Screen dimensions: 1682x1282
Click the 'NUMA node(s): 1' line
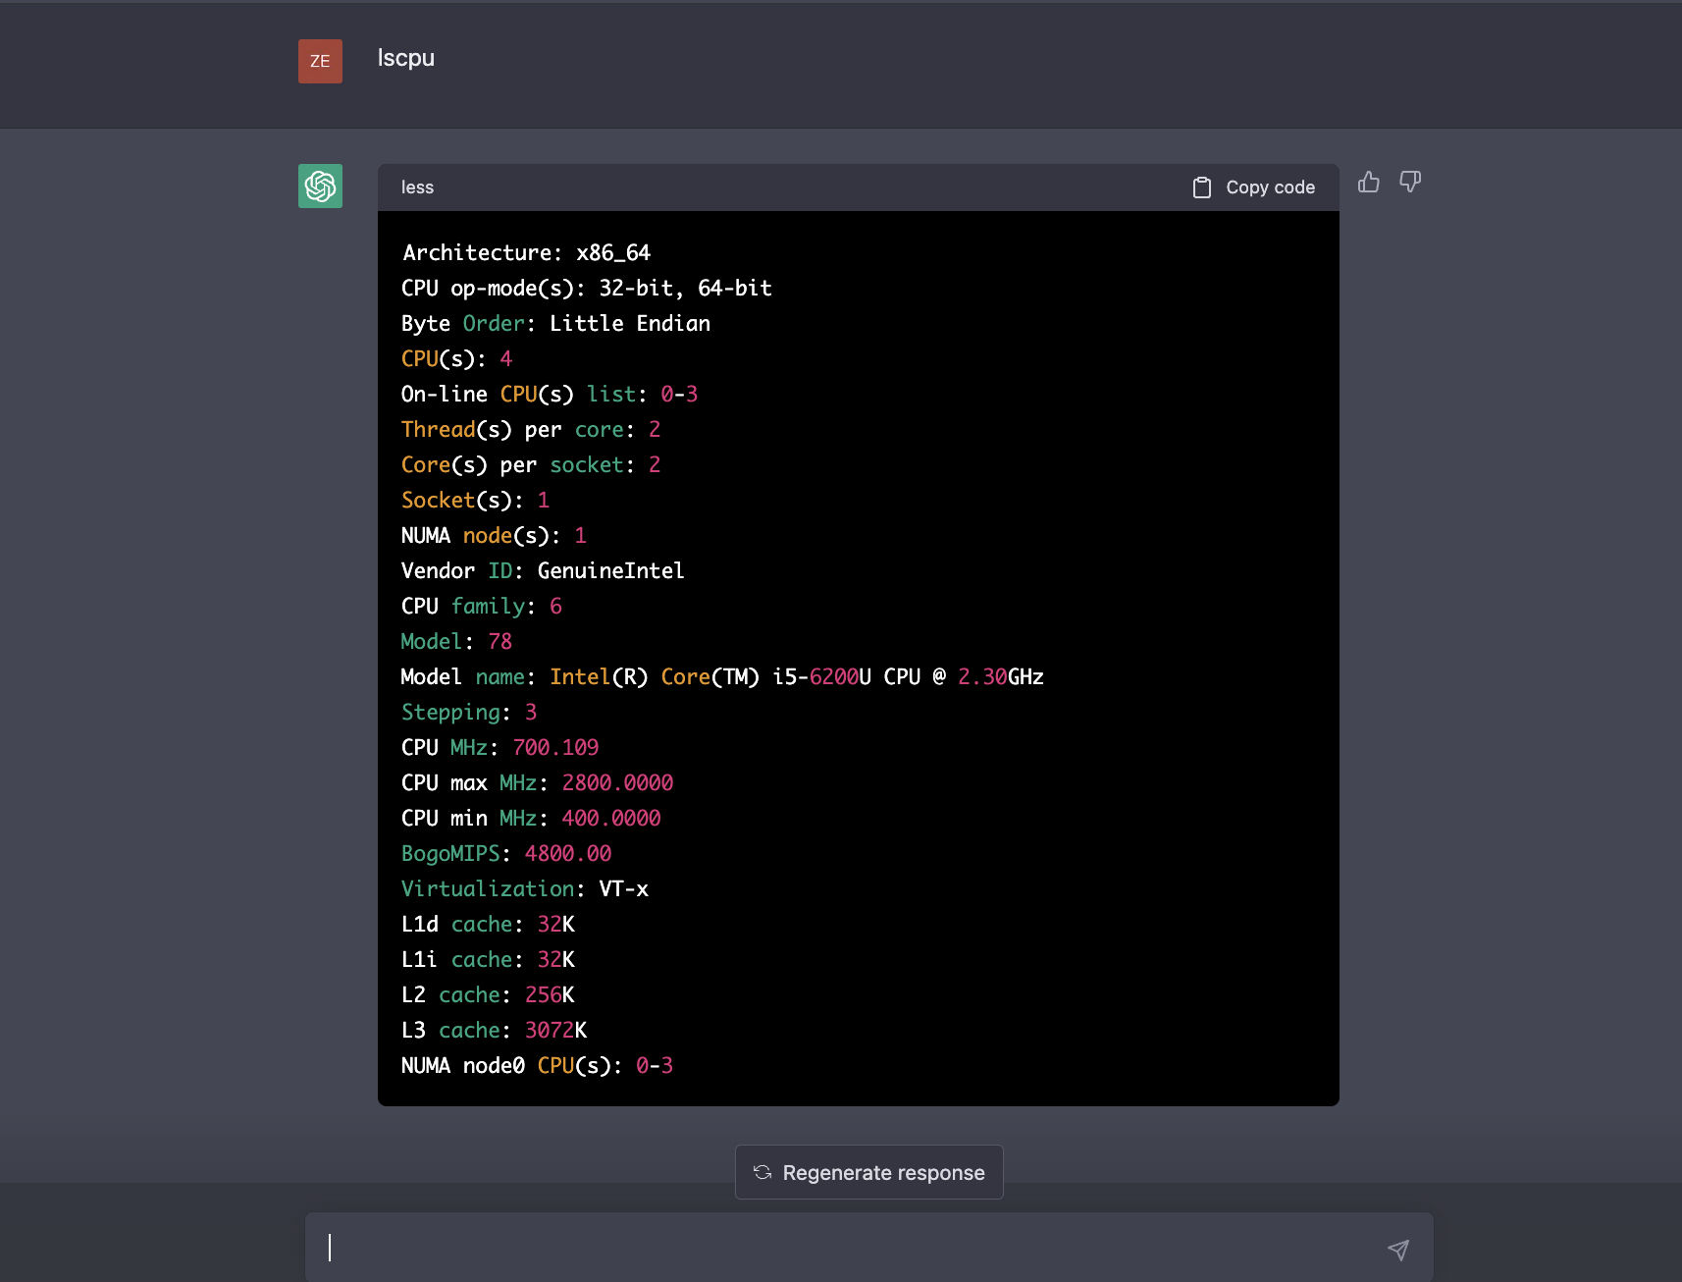(494, 536)
